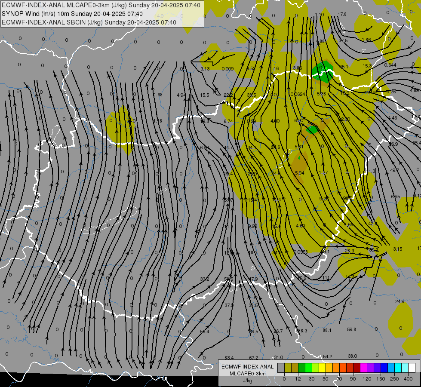
Task: Click the map value '4.94'
Action: tap(181, 95)
